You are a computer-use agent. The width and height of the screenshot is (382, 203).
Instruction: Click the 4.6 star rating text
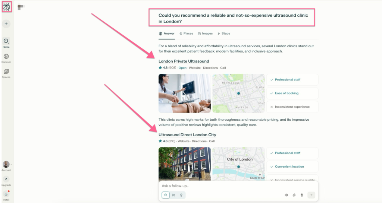(x=165, y=141)
